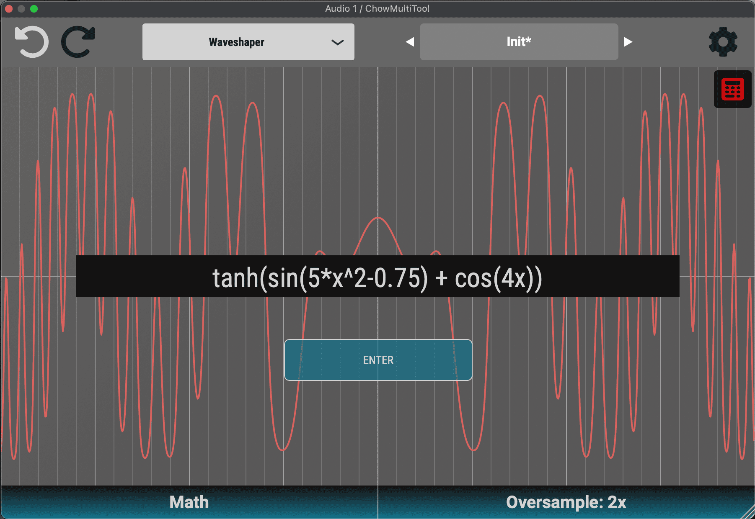Click the red math calculator icon
Viewport: 755px width, 519px height.
coord(732,89)
